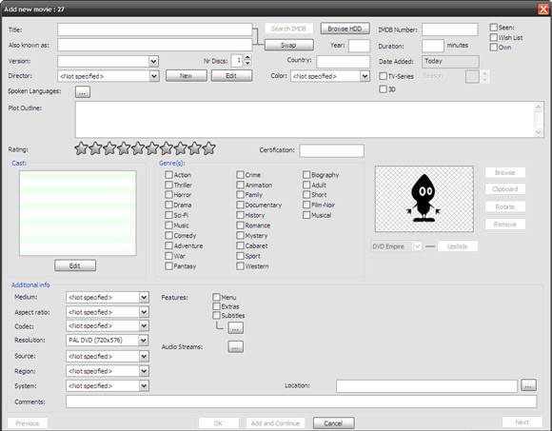Expand the Codec dropdown
The height and width of the screenshot is (431, 552).
(x=144, y=326)
